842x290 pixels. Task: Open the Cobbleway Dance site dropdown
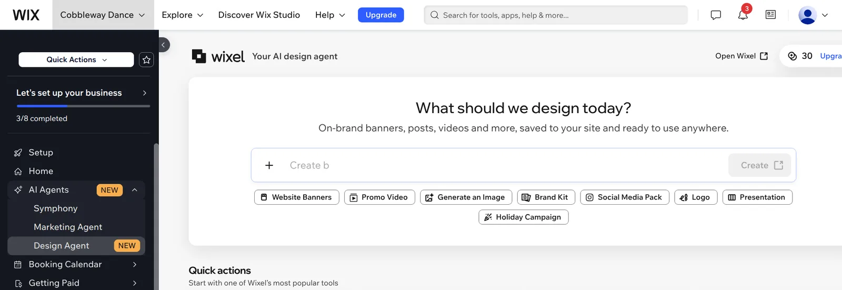pyautogui.click(x=103, y=15)
